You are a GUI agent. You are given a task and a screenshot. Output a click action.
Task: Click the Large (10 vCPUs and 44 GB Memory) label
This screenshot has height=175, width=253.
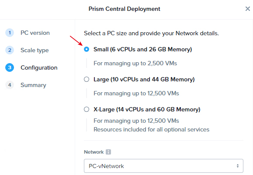(144, 79)
